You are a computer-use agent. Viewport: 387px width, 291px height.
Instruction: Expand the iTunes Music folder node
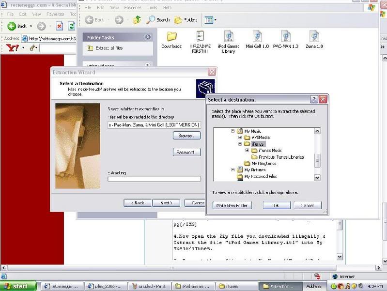click(x=247, y=150)
